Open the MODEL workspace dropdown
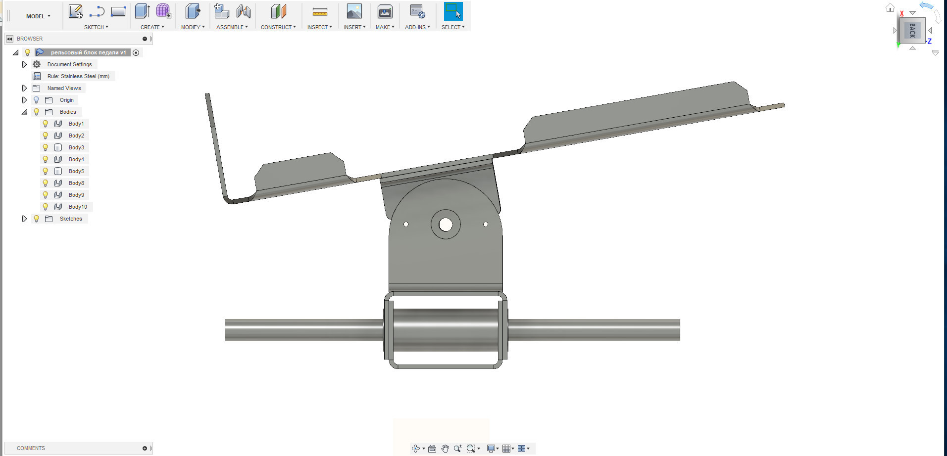The image size is (947, 456). 38,16
